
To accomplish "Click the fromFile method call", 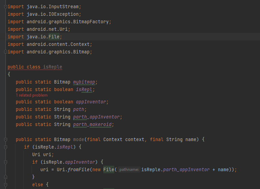I will pos(79,169).
